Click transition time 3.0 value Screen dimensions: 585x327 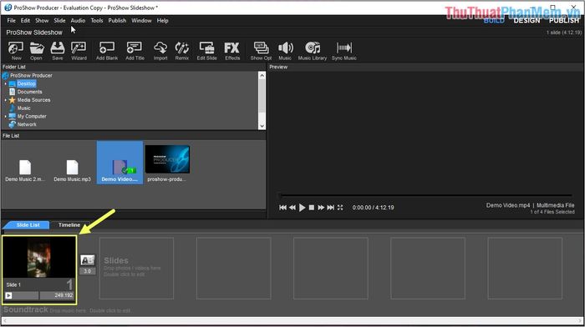pyautogui.click(x=87, y=271)
